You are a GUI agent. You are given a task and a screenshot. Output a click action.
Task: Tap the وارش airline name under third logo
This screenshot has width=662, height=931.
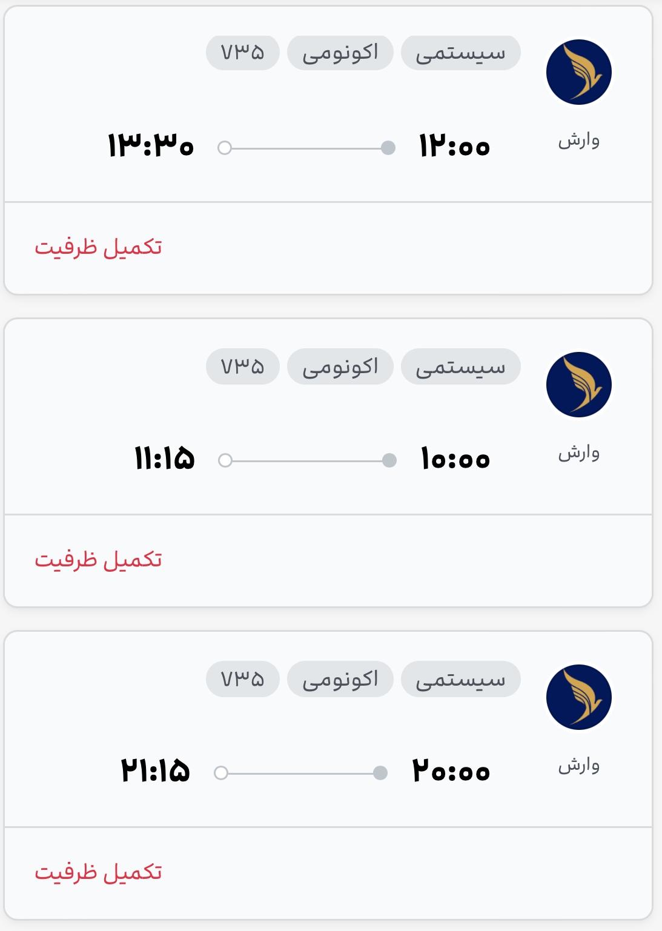579,766
